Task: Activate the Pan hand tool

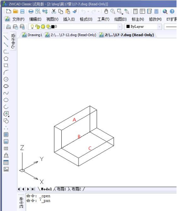Action: pyautogui.click(x=106, y=11)
